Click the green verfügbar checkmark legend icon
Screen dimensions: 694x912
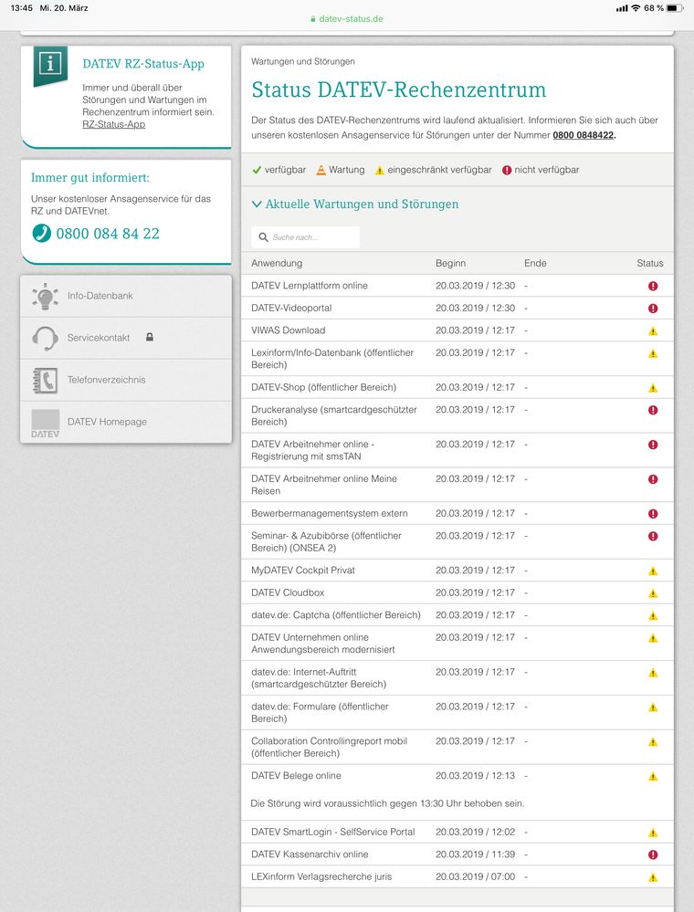[257, 170]
